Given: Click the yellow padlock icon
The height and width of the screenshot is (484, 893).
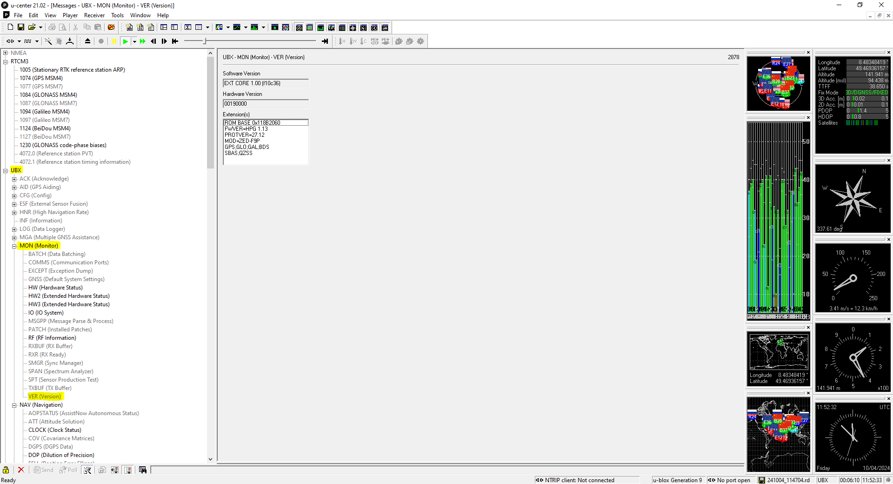Looking at the screenshot, I should pyautogui.click(x=6, y=470).
